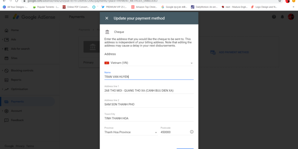The height and width of the screenshot is (149, 298).
Task: Open the Province dropdown
Action: (131, 132)
